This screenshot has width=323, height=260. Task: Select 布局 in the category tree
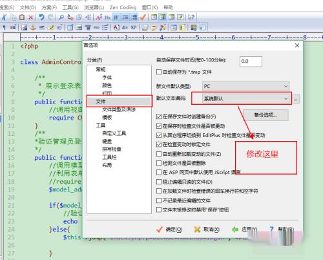click(x=107, y=165)
